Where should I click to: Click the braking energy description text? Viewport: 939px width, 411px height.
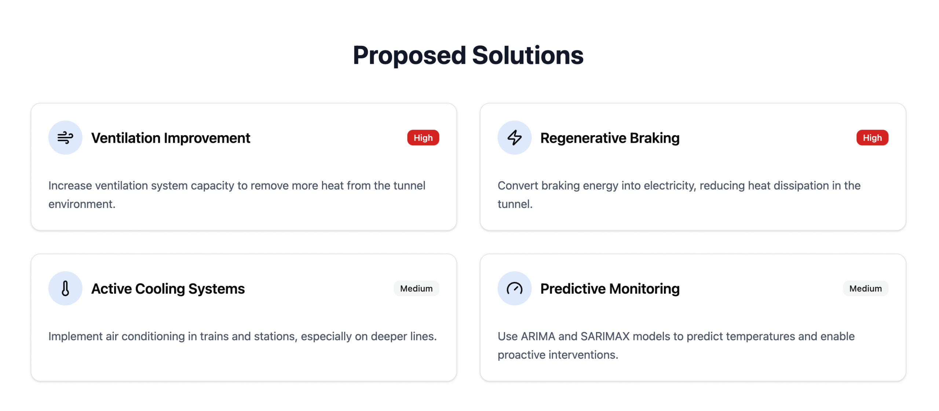[679, 195]
